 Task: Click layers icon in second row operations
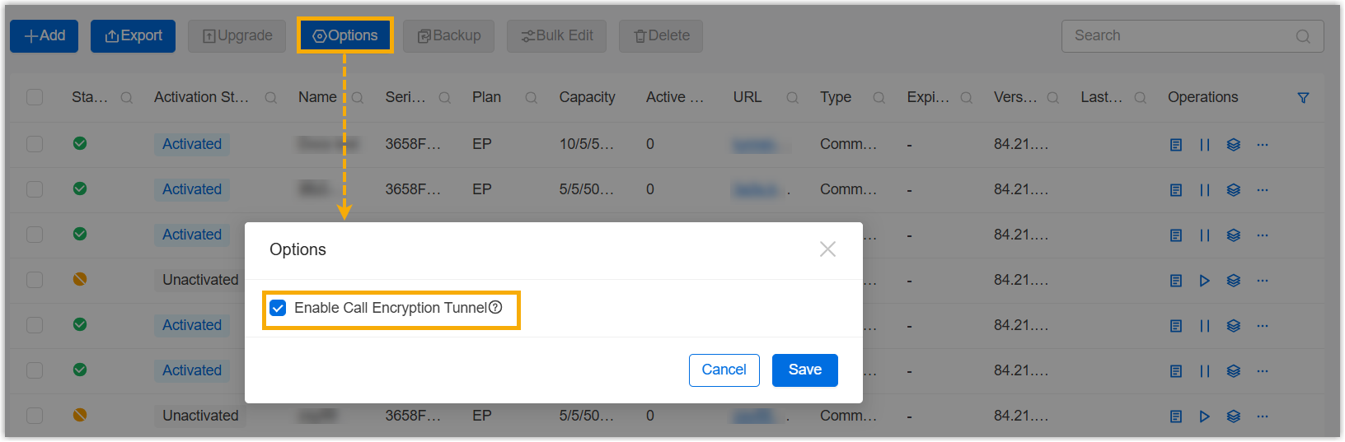click(x=1233, y=190)
